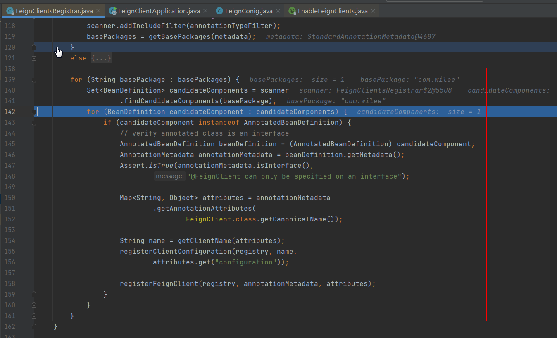Collapse the for loop at line 139
The height and width of the screenshot is (338, 557).
[34, 79]
